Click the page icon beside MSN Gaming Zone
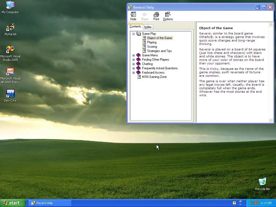The height and width of the screenshot is (207, 276). tap(139, 77)
